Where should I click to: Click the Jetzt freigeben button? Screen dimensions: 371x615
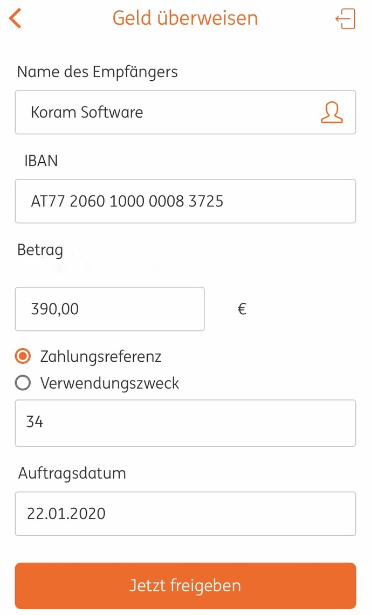(x=185, y=585)
